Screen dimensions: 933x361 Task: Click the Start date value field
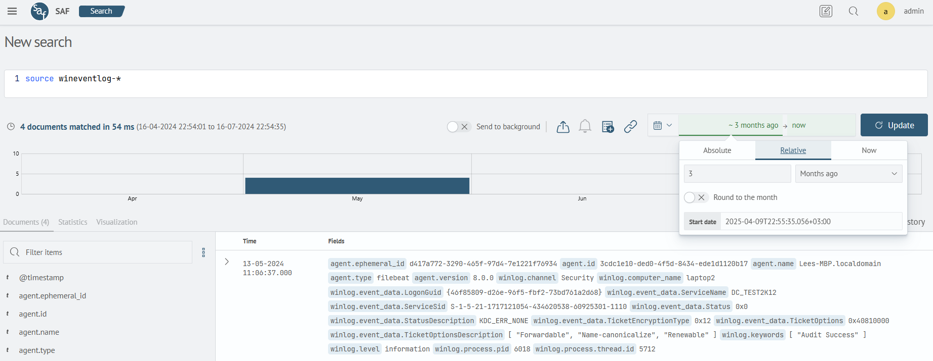click(x=811, y=222)
